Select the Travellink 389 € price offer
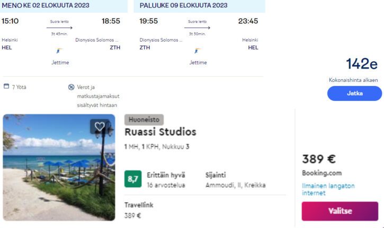This screenshot has height=228, width=384. [x=139, y=210]
